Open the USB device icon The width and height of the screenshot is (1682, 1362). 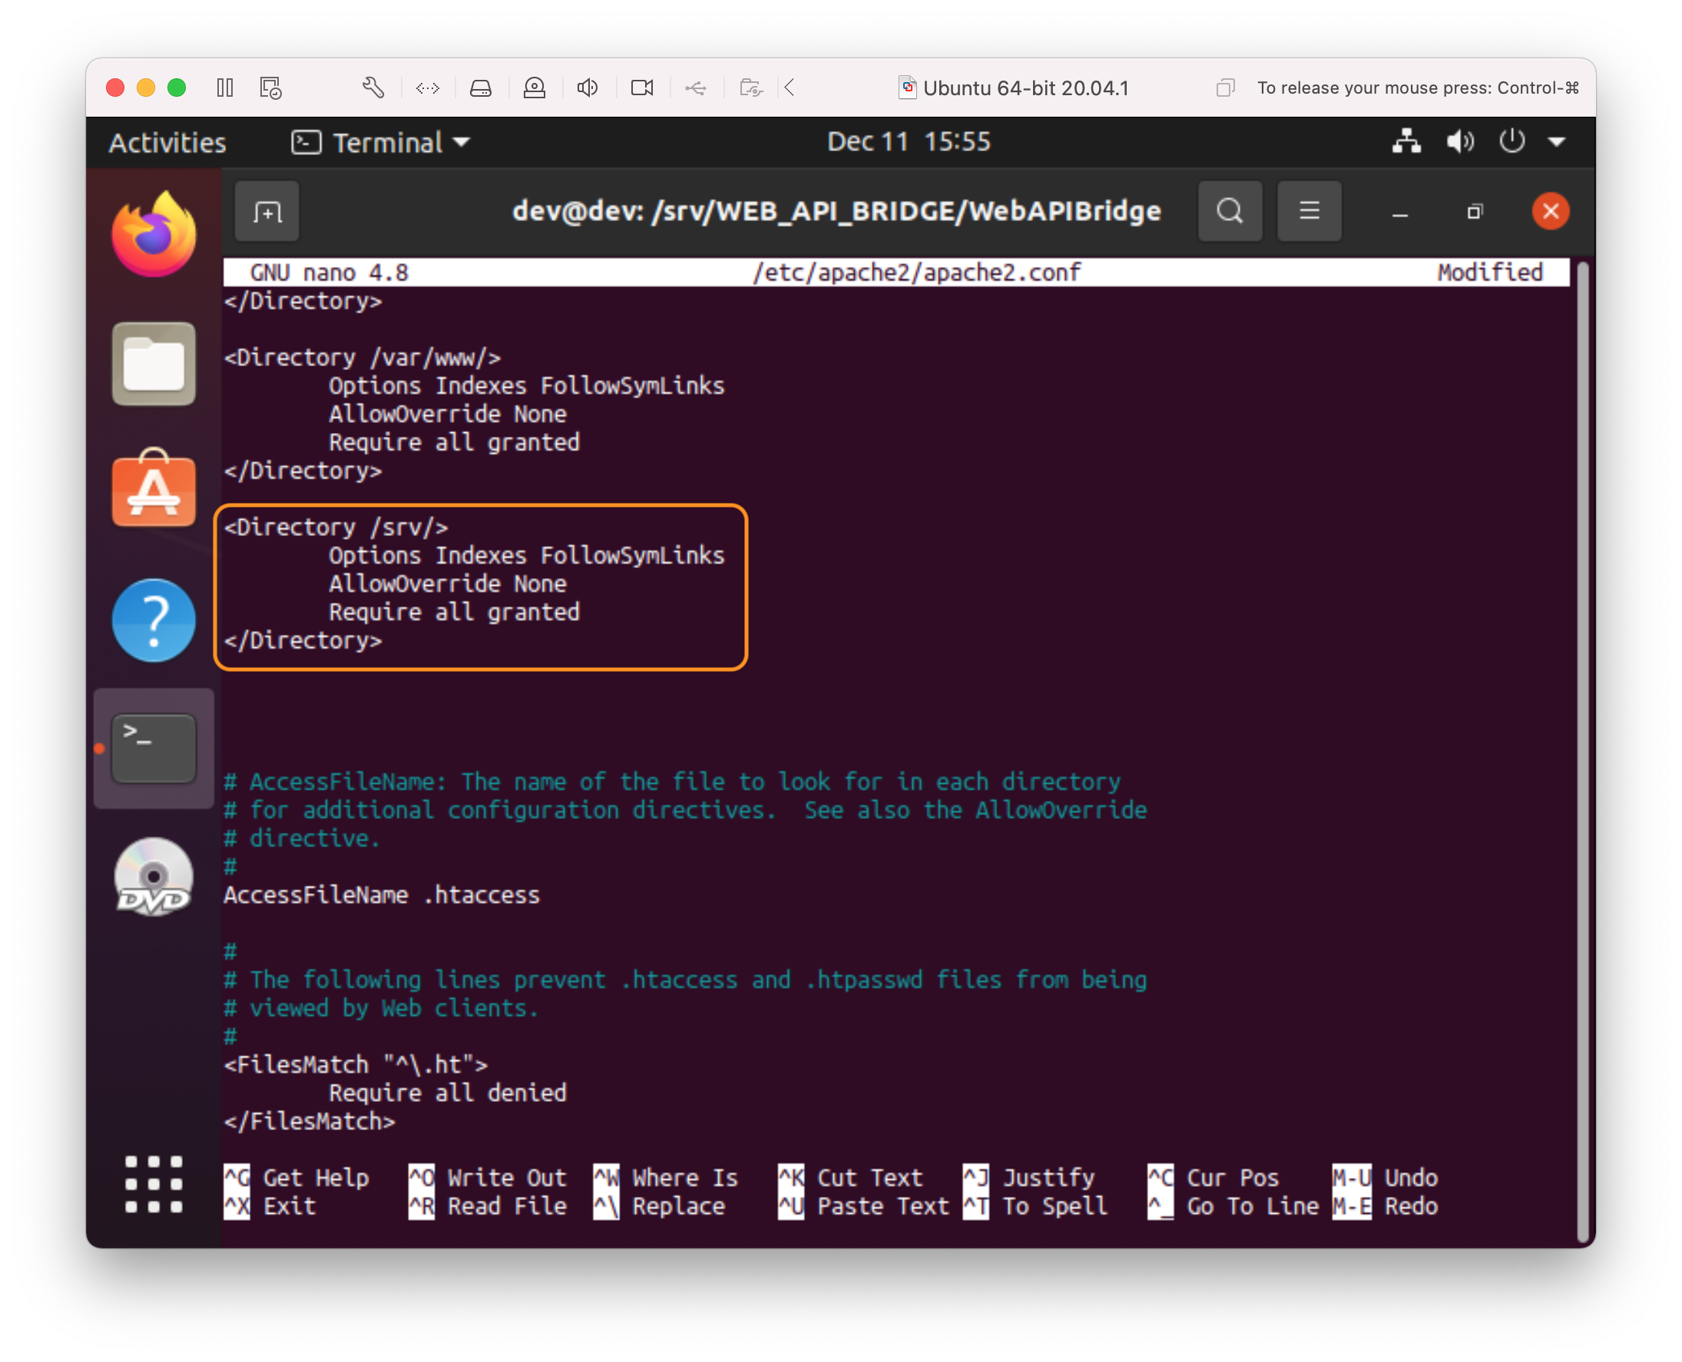[695, 88]
